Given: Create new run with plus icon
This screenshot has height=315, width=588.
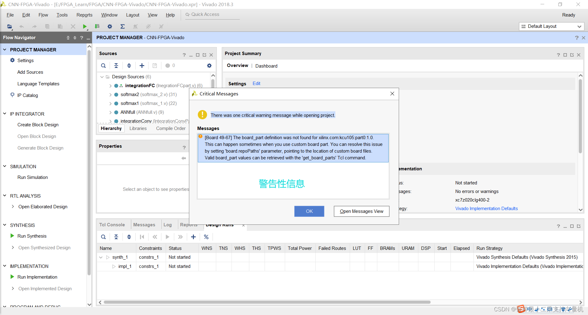Looking at the screenshot, I should [x=193, y=237].
